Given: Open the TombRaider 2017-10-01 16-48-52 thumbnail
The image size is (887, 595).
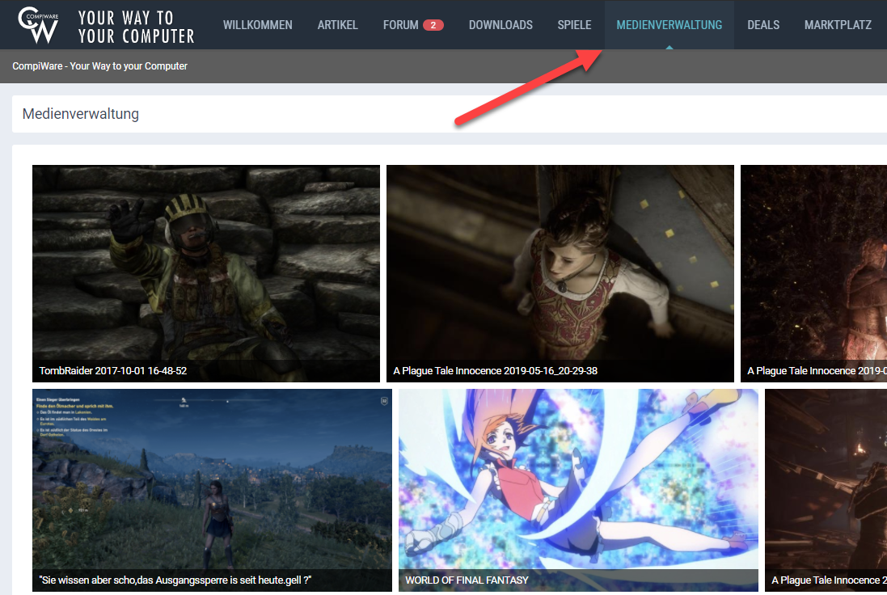Looking at the screenshot, I should pos(206,273).
